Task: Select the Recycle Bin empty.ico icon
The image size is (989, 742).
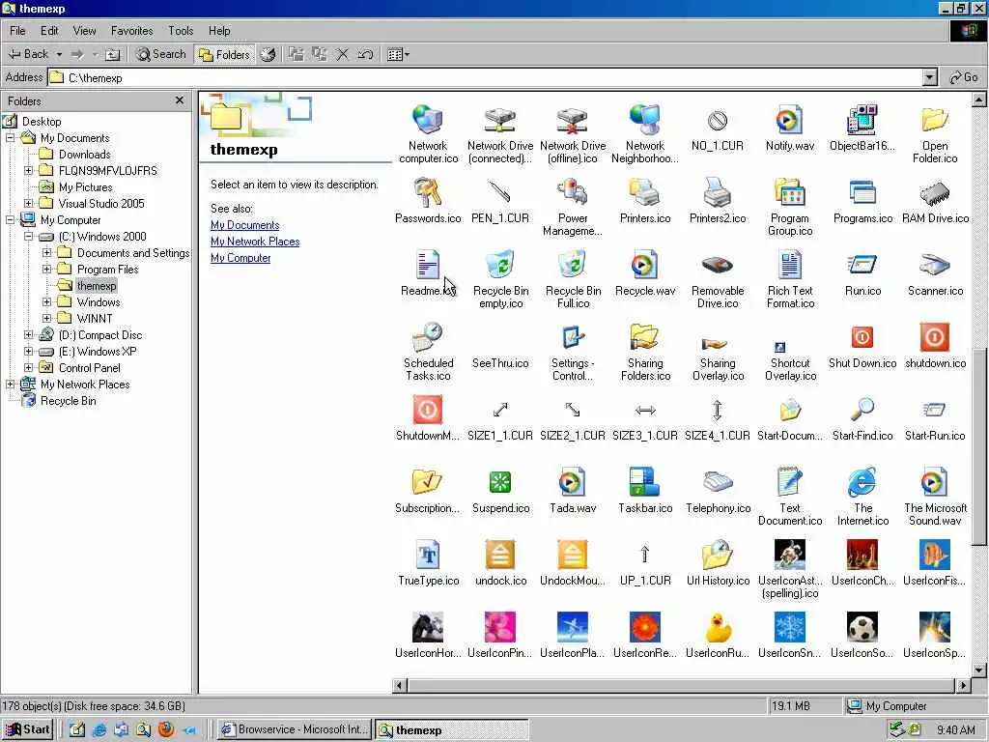Action: (x=501, y=265)
